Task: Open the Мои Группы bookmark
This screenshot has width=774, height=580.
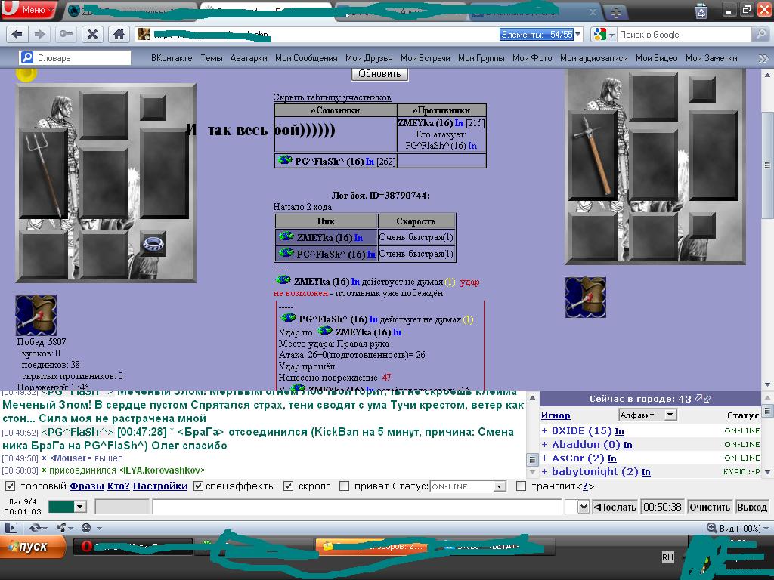Action: click(x=481, y=57)
